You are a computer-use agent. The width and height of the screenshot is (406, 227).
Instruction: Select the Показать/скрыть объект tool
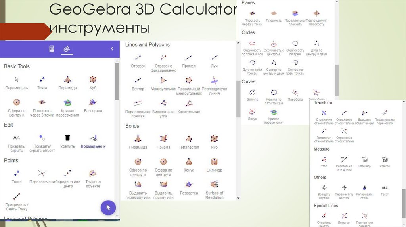point(42,143)
